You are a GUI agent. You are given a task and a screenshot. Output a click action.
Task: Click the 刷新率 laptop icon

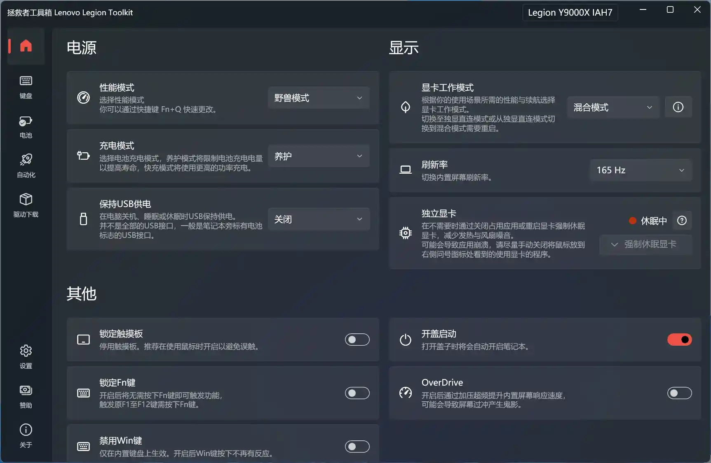406,170
